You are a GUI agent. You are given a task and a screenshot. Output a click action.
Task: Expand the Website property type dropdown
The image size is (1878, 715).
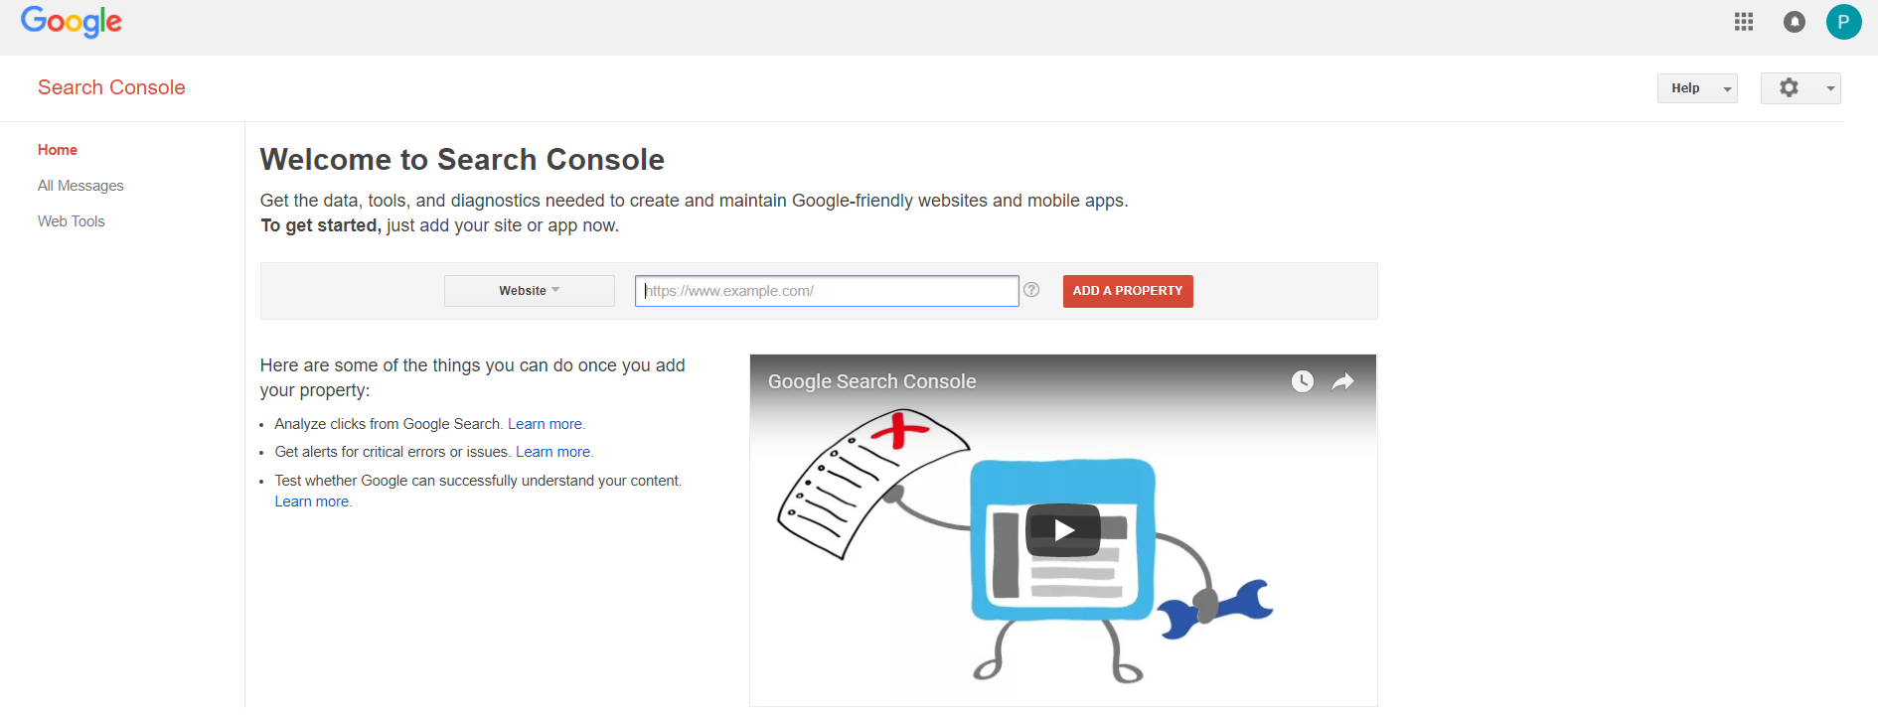(x=530, y=291)
